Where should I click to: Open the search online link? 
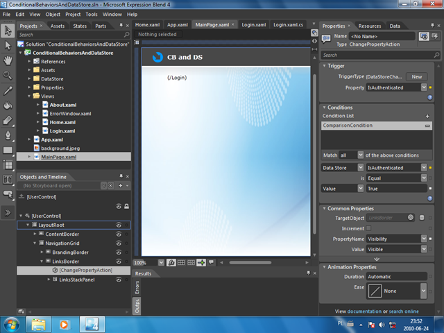[404, 311]
